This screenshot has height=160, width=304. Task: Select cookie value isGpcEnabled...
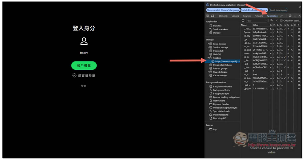tap(261, 32)
